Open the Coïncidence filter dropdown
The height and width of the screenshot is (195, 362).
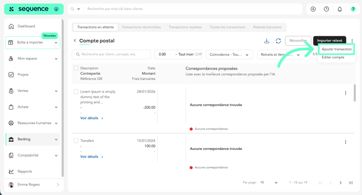pyautogui.click(x=229, y=54)
